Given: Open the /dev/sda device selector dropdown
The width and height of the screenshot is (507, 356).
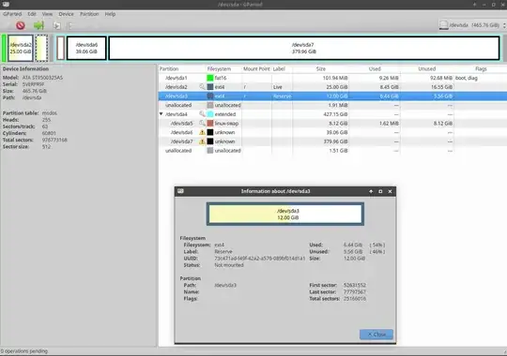Looking at the screenshot, I should point(472,25).
